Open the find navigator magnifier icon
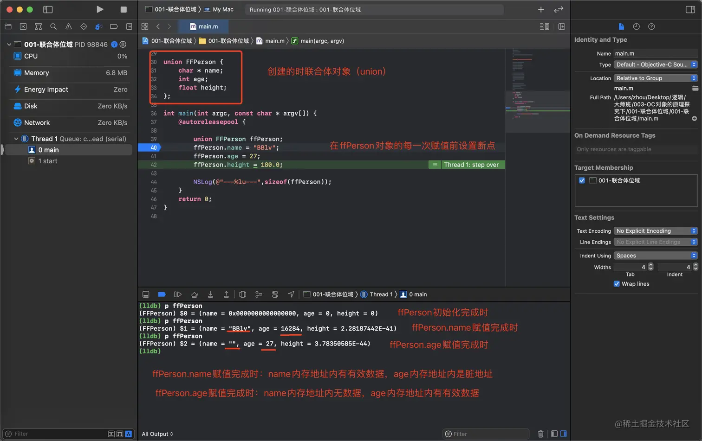 [x=53, y=26]
